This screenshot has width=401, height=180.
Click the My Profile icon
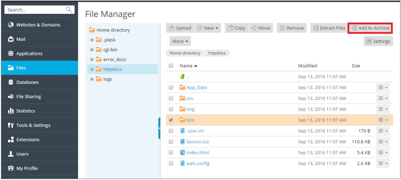(11, 168)
